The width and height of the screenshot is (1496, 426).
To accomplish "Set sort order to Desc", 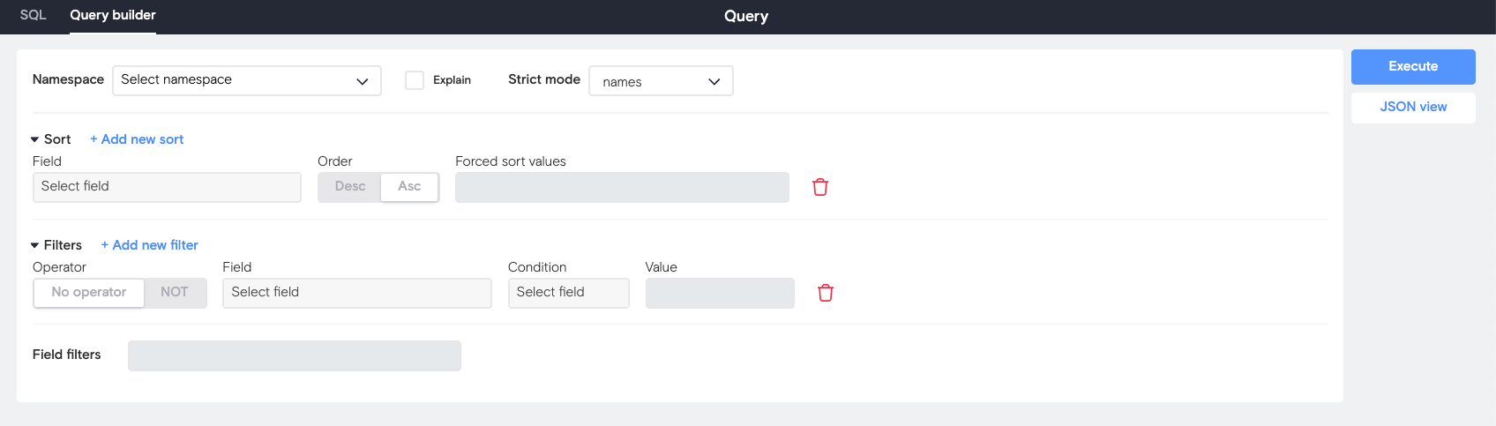I will 349,187.
